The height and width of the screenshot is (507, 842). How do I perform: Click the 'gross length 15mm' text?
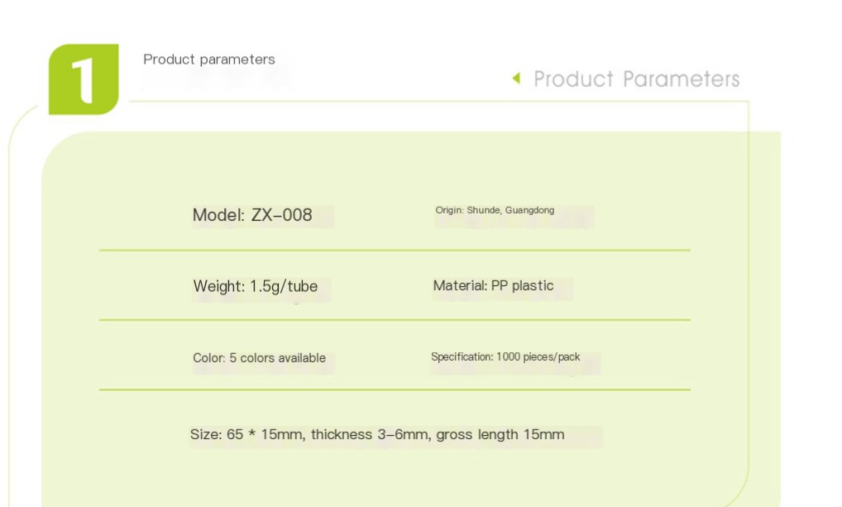point(500,434)
